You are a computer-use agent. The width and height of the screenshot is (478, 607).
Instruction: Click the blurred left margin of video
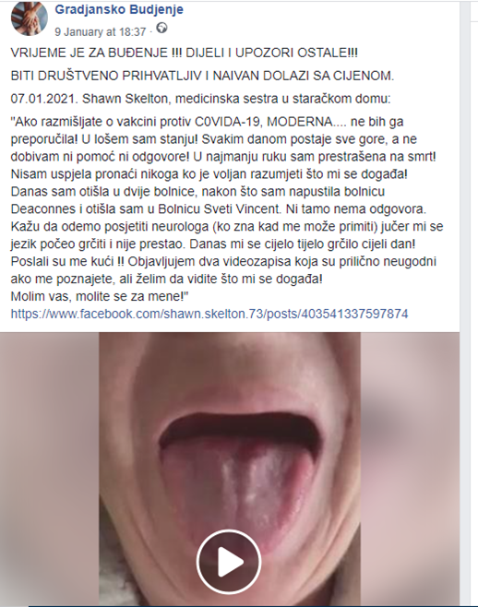[50, 470]
